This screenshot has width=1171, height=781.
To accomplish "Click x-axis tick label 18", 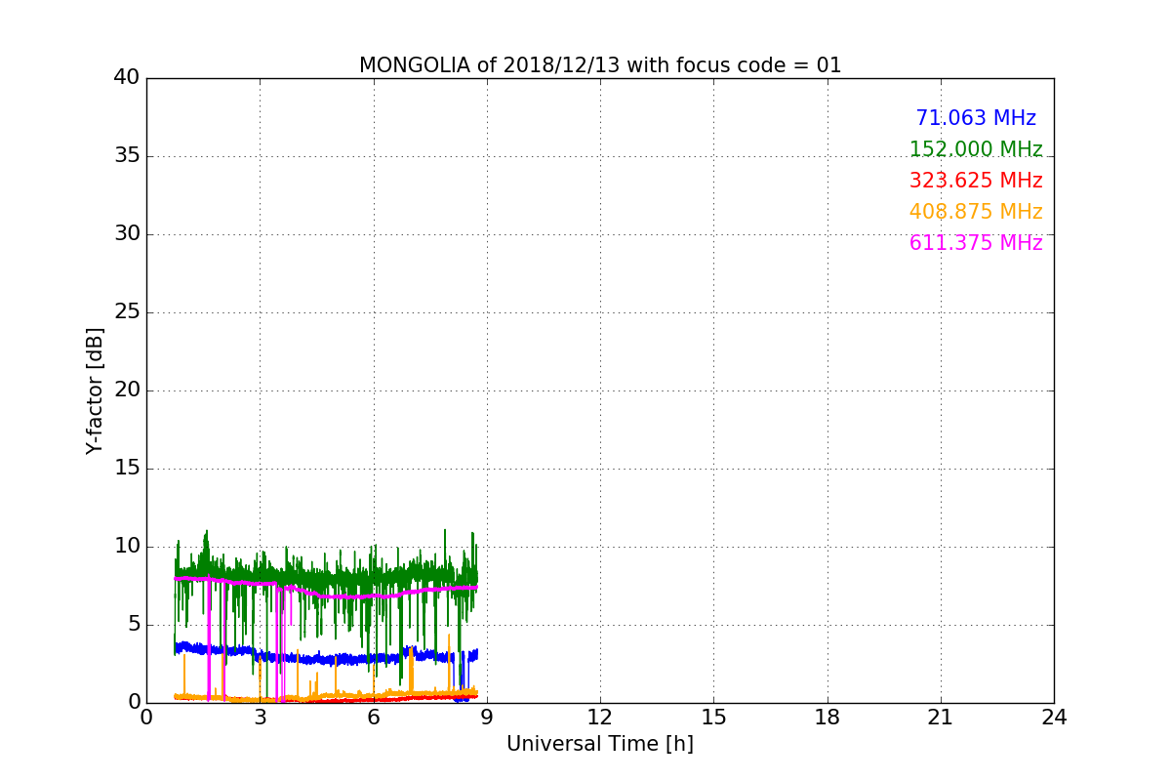I will [828, 718].
